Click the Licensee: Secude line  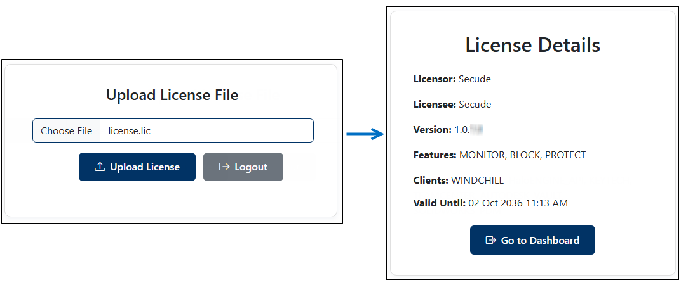point(452,104)
